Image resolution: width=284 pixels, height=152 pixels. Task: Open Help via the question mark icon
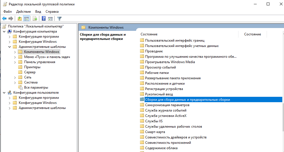[x=44, y=19]
